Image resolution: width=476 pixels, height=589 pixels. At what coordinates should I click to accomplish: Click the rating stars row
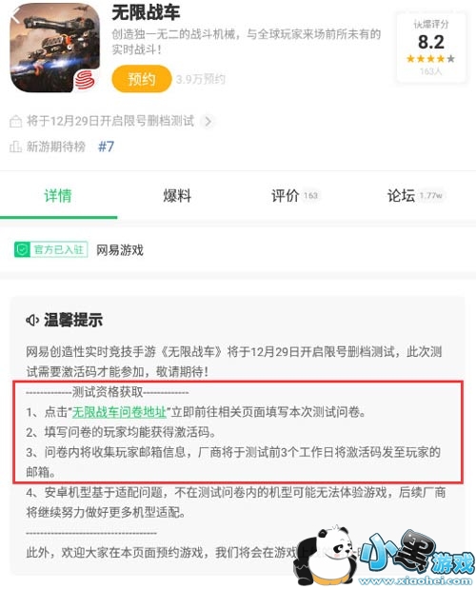tap(430, 59)
